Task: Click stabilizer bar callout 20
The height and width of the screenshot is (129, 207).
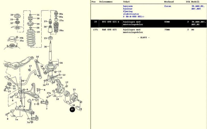Action: click(x=23, y=81)
